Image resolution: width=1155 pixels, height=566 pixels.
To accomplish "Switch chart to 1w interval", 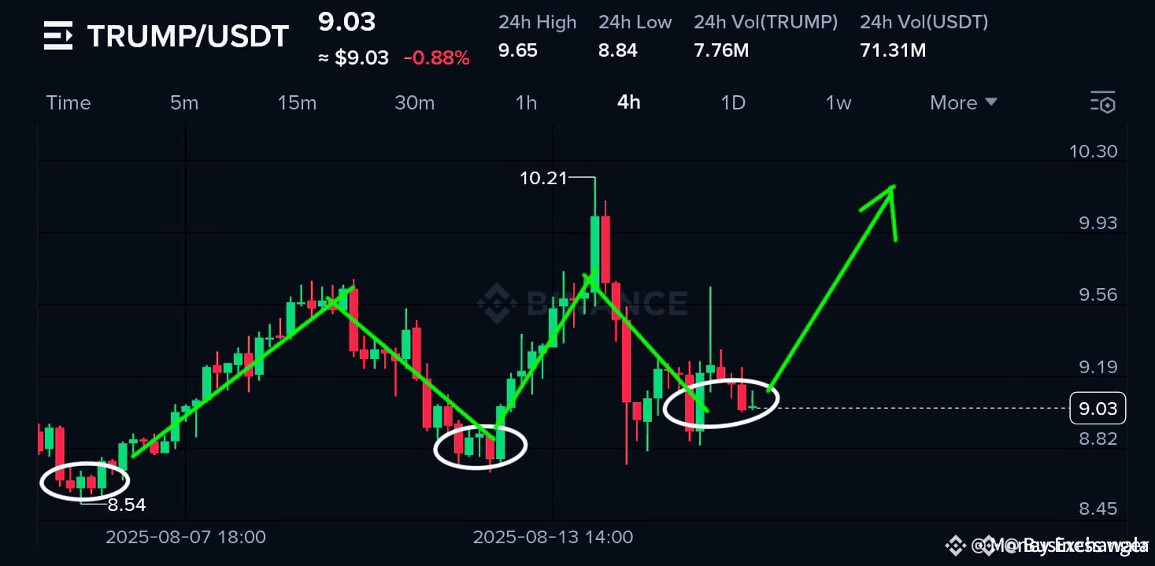I will [x=838, y=102].
